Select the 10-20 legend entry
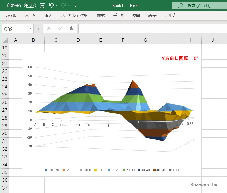Image resolution: width=227 pixels, height=193 pixels. coord(113,170)
